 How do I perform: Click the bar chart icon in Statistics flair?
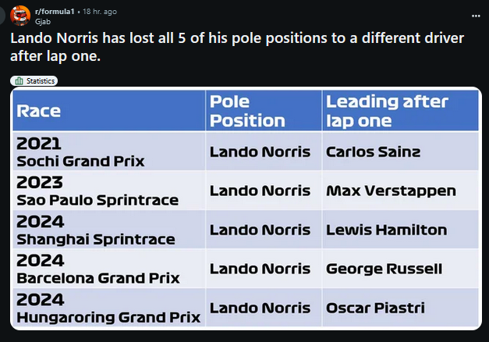pos(19,81)
